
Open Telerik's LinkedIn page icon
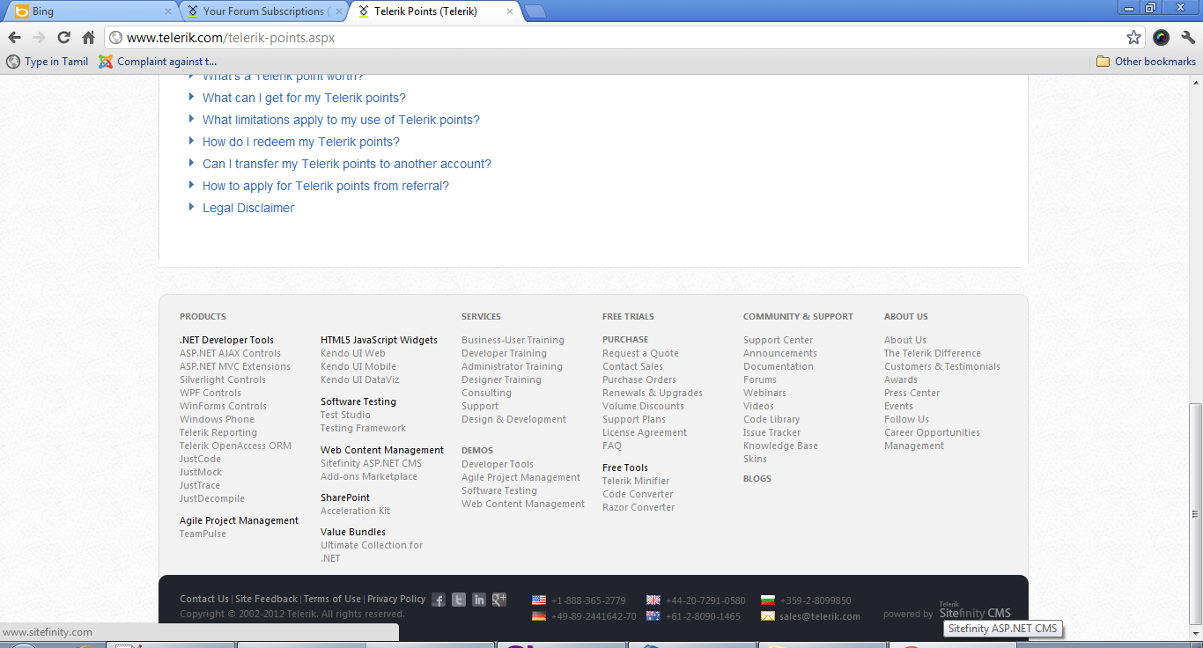pos(479,600)
